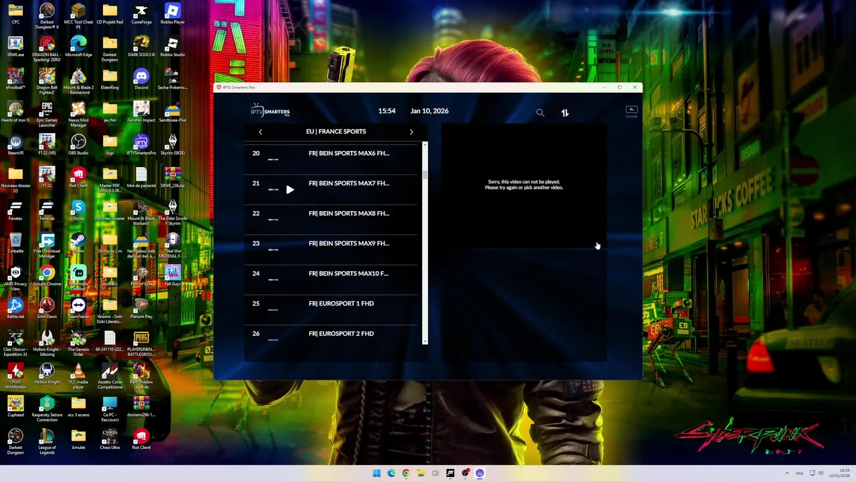Go to next category with right arrow
The width and height of the screenshot is (856, 481).
coord(411,132)
